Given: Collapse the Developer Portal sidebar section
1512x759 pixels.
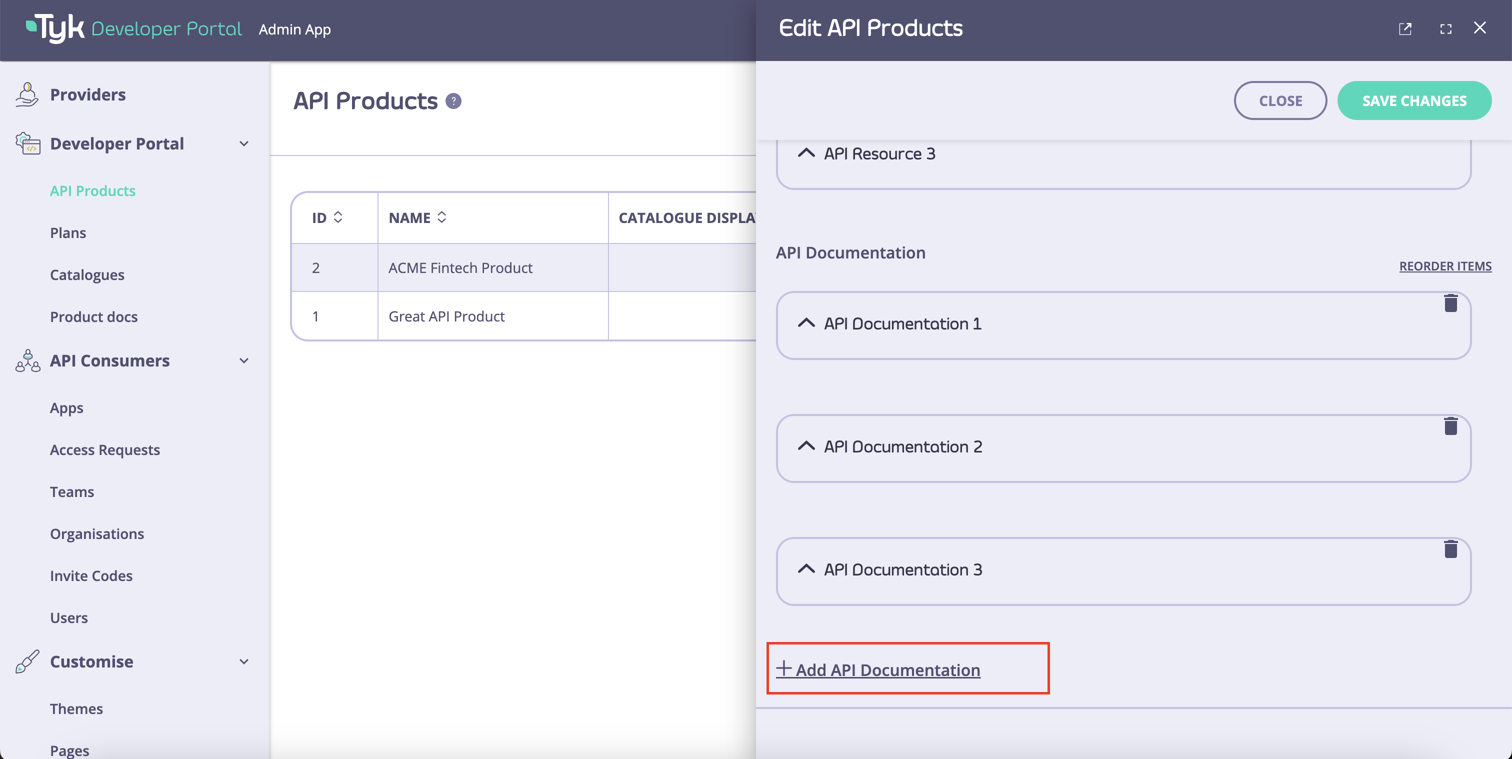Looking at the screenshot, I should pyautogui.click(x=244, y=144).
